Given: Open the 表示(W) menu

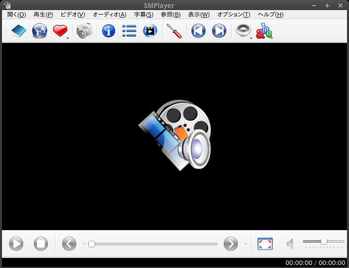Looking at the screenshot, I should click(x=199, y=15).
